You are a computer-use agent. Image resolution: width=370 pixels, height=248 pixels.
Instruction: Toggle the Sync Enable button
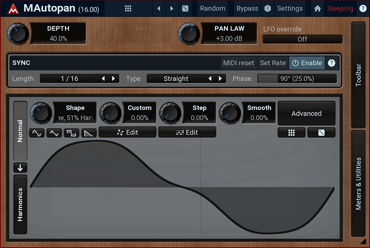[x=307, y=63]
